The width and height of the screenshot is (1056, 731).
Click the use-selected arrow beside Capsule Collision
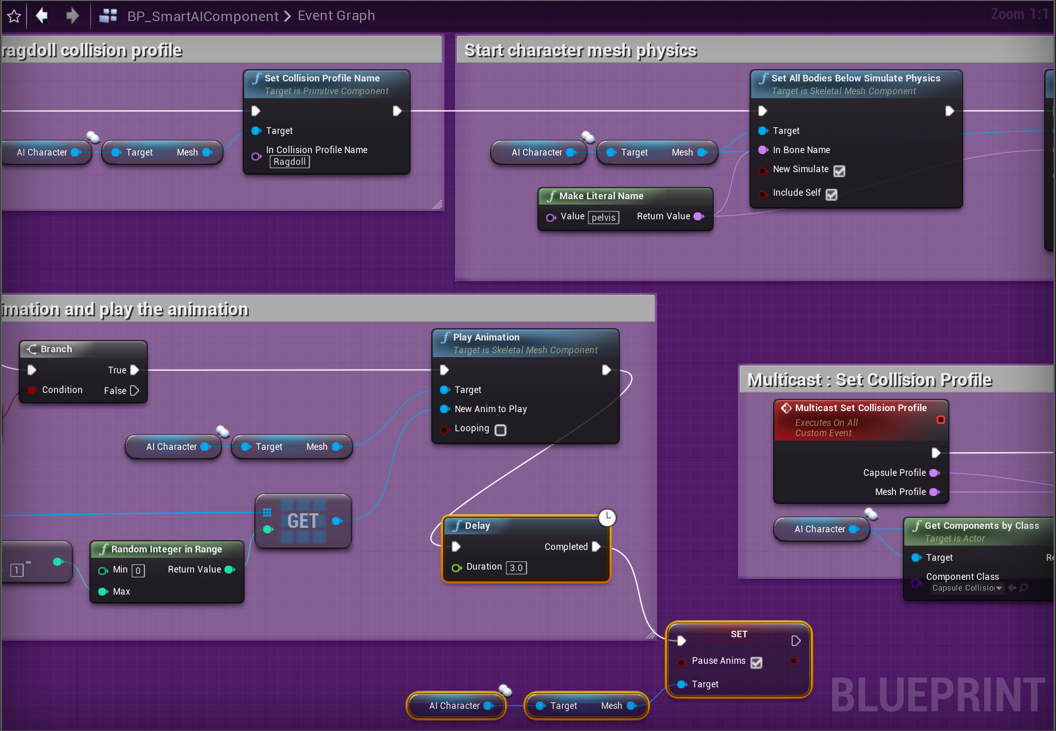click(1012, 588)
